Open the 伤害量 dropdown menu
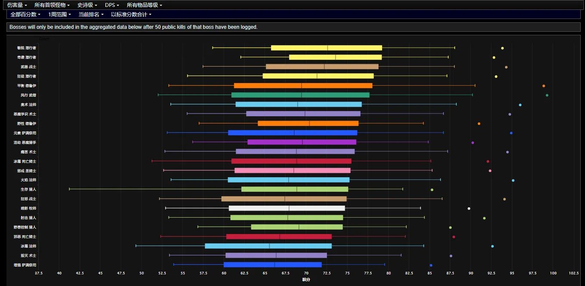The image size is (585, 286). [x=17, y=5]
